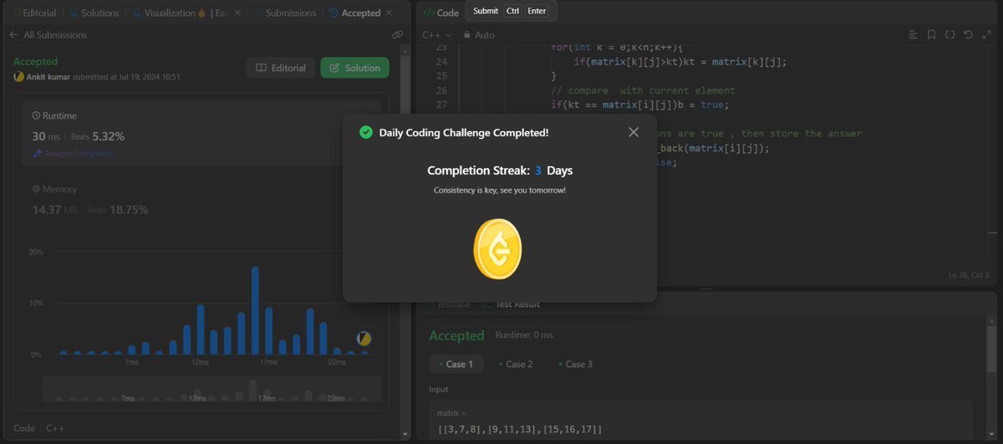Click the bookmark icon in editor toolbar

(931, 35)
